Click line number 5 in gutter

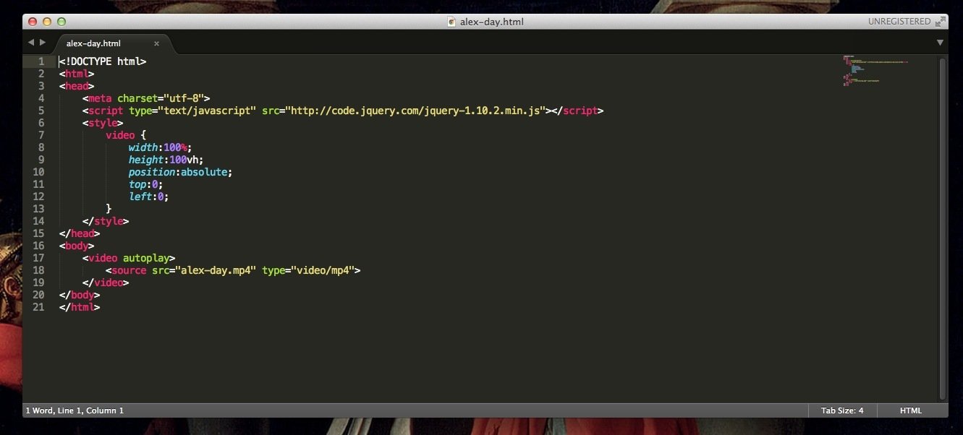click(x=41, y=111)
